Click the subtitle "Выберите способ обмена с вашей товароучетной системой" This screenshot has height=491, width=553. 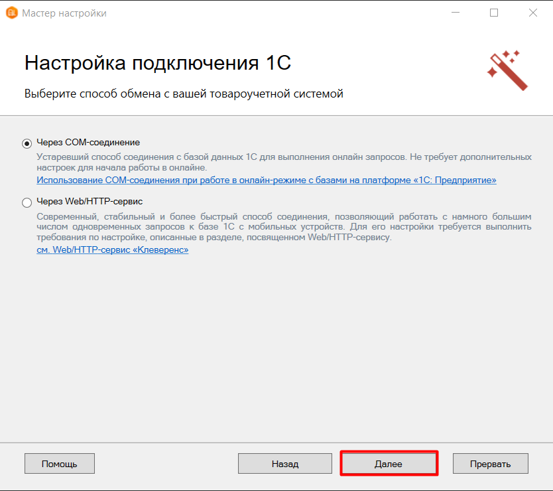(184, 94)
